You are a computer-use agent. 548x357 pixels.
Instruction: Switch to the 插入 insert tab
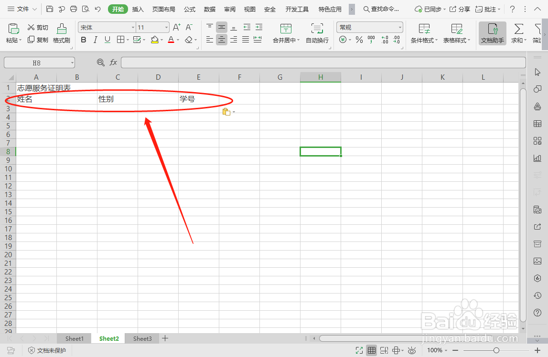click(x=138, y=9)
